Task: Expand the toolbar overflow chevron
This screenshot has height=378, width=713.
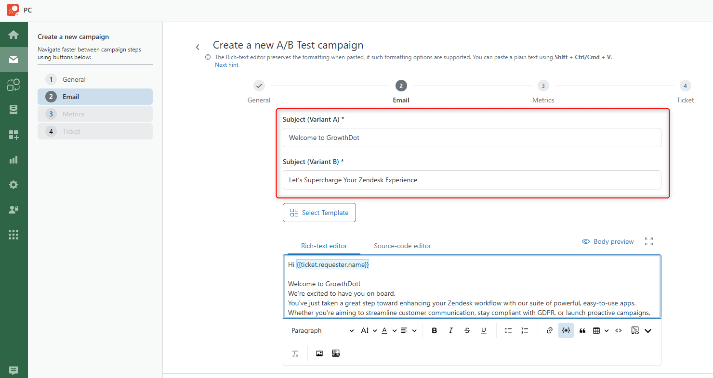Action: coord(648,330)
